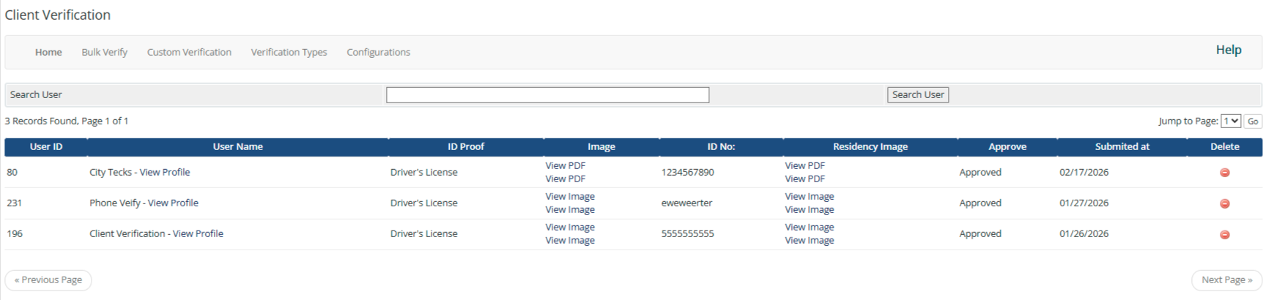Click the Help link

(x=1228, y=50)
